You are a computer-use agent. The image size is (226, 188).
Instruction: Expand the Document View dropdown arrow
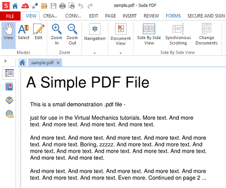click(x=121, y=53)
